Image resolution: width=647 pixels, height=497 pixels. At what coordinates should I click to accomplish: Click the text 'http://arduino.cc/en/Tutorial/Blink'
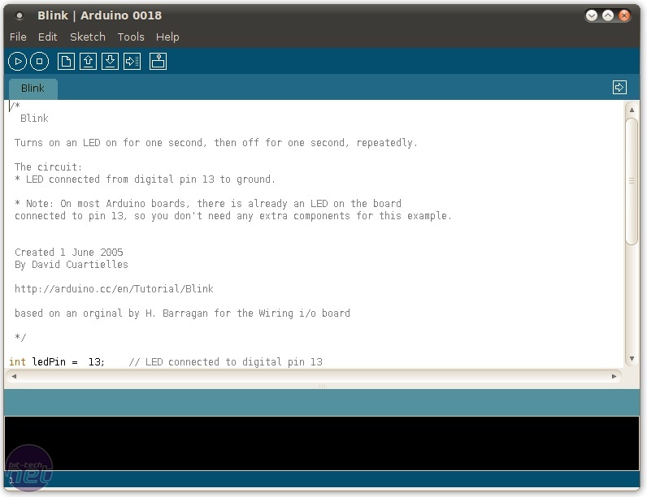[114, 289]
